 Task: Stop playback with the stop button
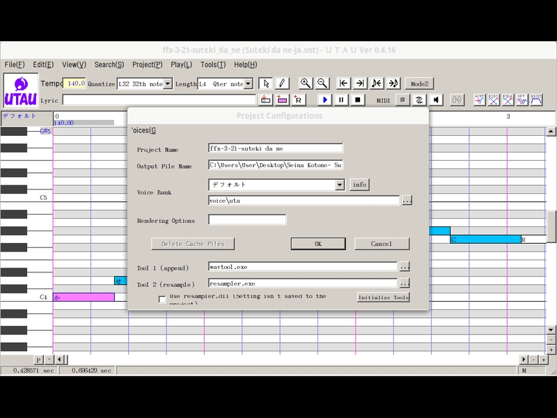tap(358, 100)
